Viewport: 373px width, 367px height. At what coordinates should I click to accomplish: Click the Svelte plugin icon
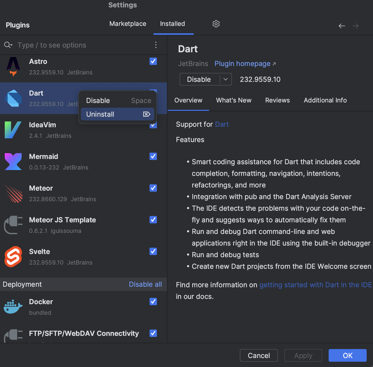[13, 256]
